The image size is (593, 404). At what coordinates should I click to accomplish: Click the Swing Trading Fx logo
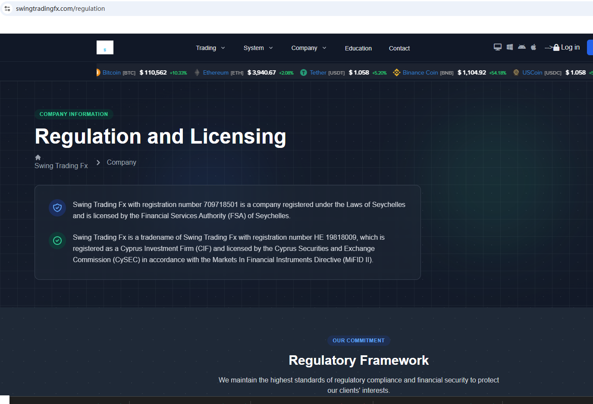coord(105,47)
